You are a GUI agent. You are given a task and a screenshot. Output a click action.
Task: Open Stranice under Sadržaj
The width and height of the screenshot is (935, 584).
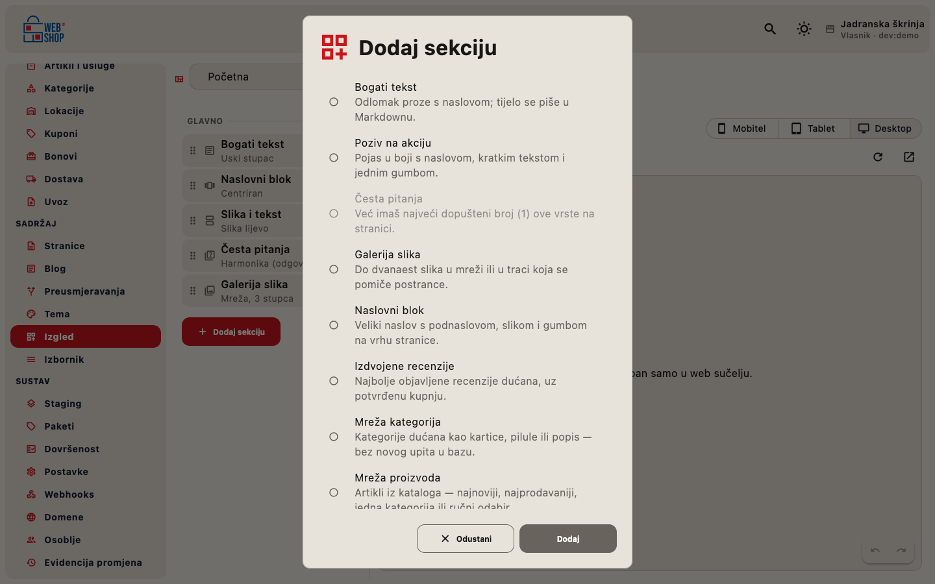[x=86, y=246]
